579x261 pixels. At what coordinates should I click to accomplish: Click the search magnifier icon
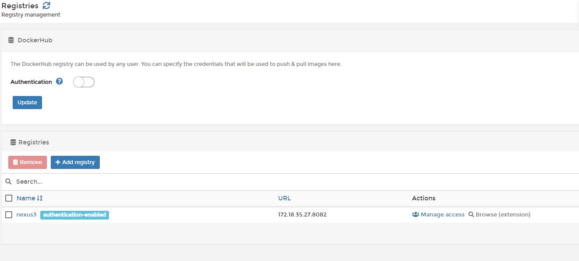click(x=8, y=182)
